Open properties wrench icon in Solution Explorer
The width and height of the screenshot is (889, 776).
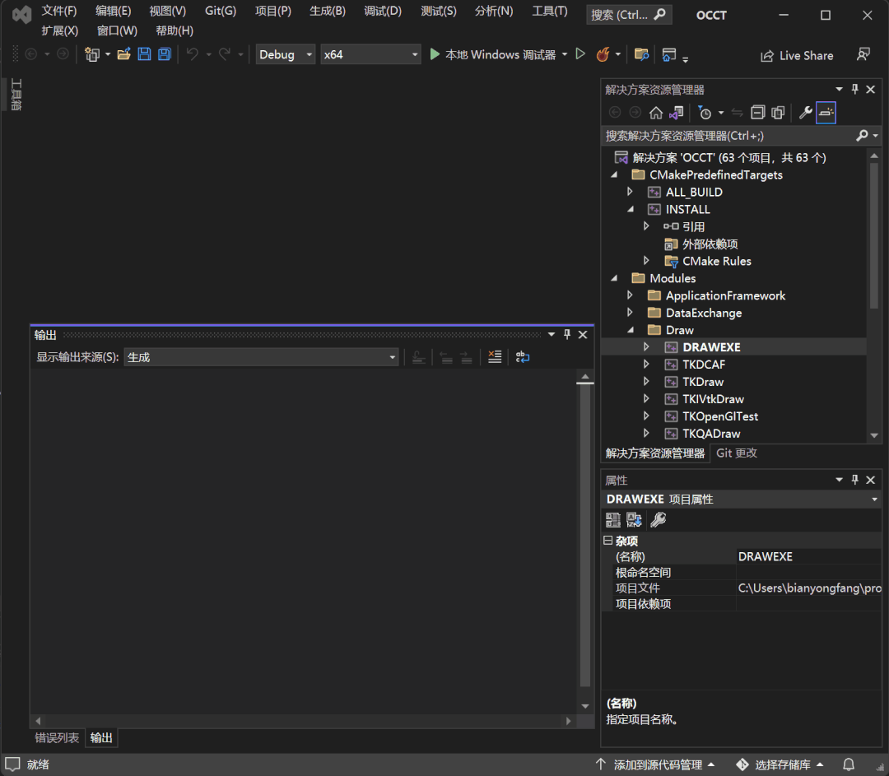click(805, 113)
